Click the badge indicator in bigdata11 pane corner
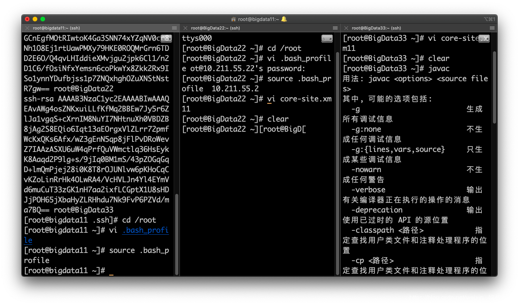The image size is (519, 305). coord(166,38)
